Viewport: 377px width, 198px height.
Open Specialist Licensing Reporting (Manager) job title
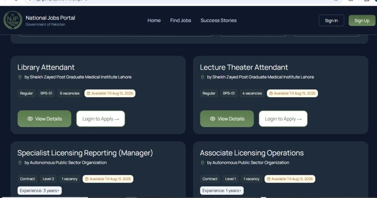(x=85, y=153)
